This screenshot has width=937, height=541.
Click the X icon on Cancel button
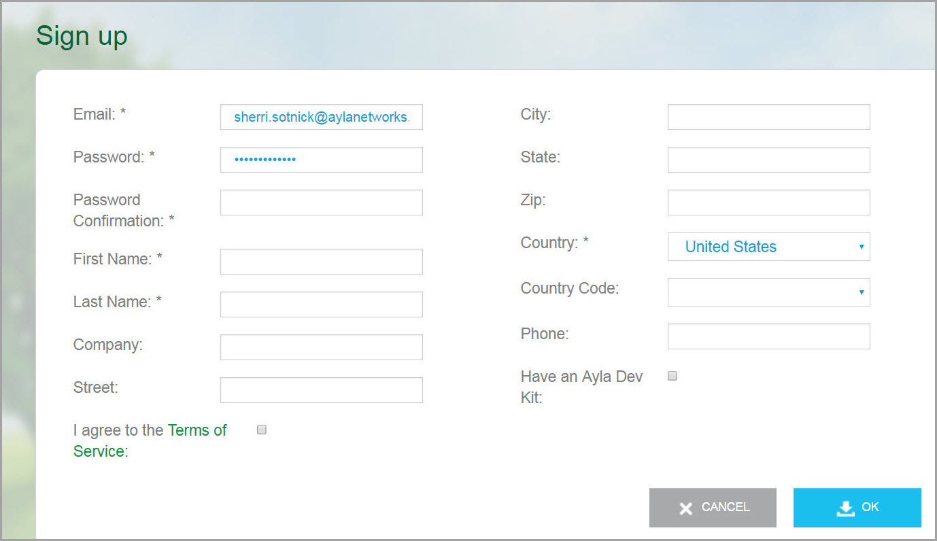click(x=686, y=508)
